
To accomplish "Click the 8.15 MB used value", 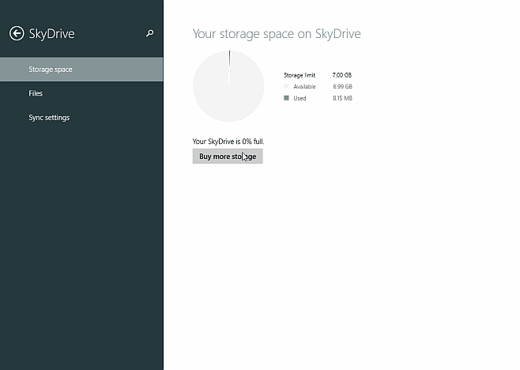I will [342, 98].
